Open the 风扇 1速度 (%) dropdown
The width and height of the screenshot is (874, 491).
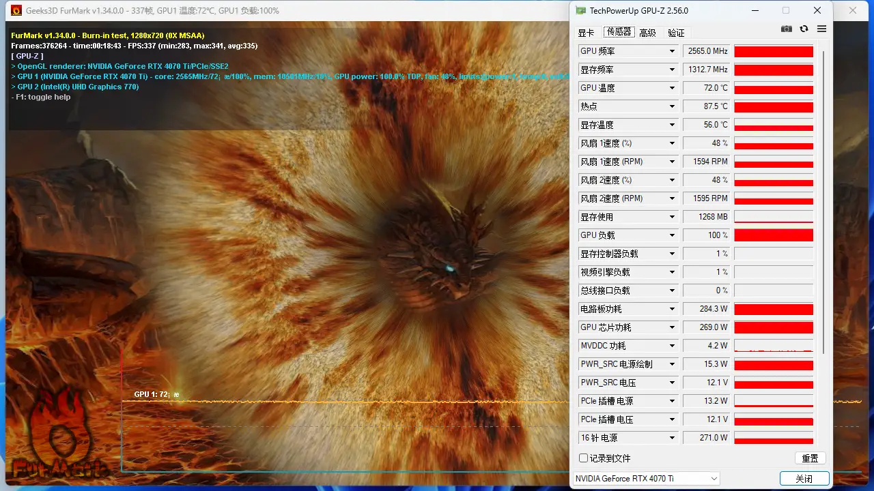click(672, 143)
